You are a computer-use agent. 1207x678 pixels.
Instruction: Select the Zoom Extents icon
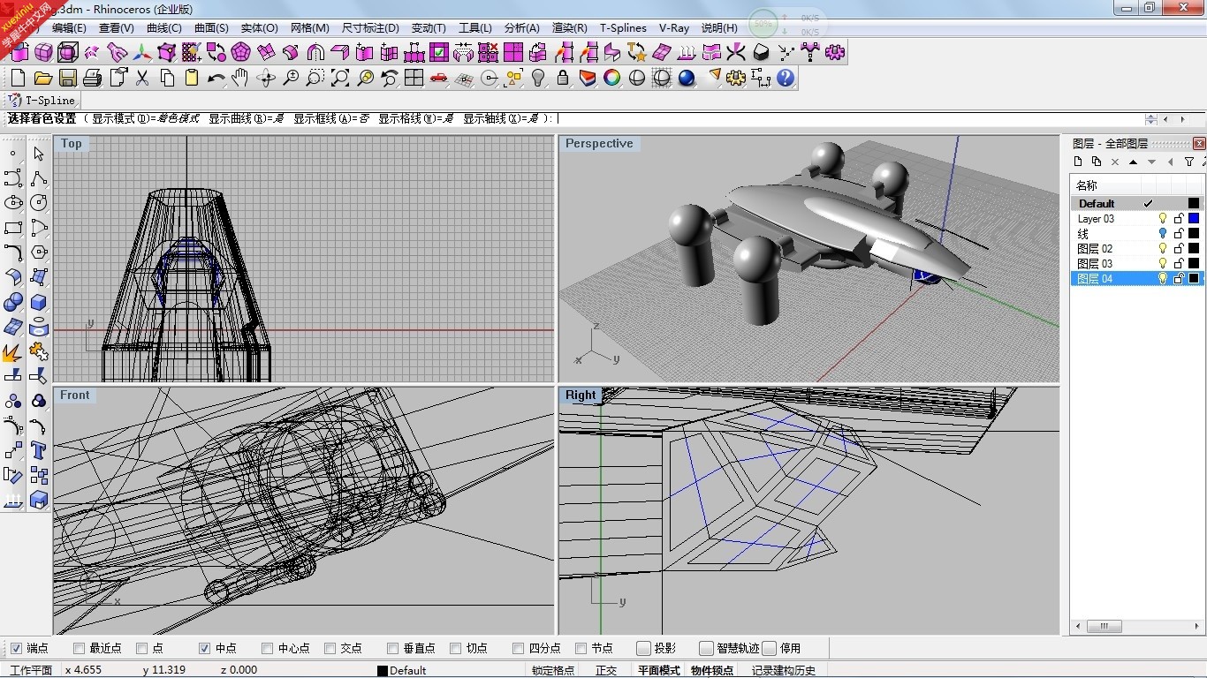coord(339,79)
